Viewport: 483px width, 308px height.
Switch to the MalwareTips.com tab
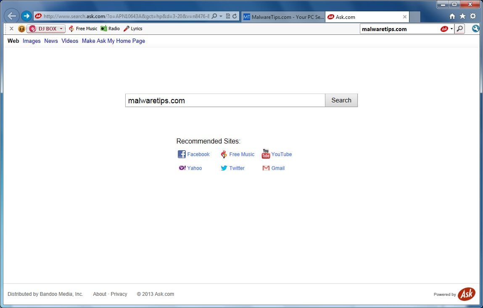[x=283, y=17]
